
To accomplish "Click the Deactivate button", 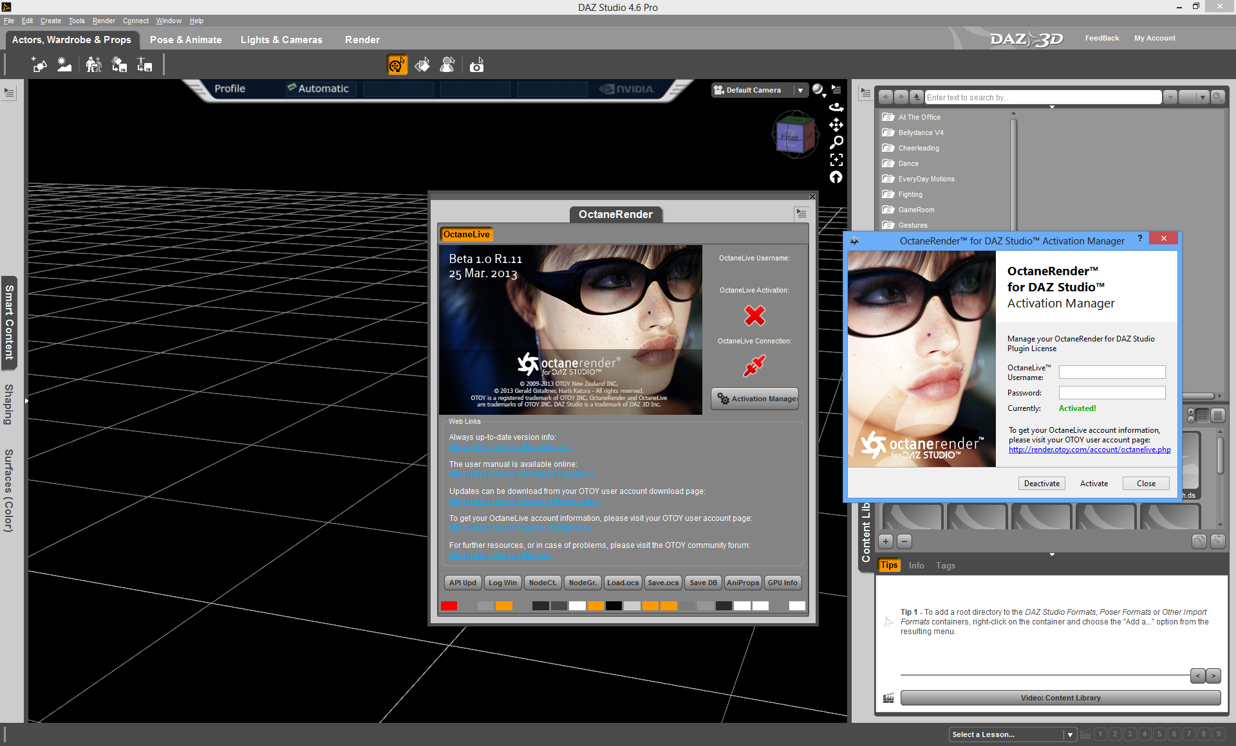I will click(x=1042, y=484).
